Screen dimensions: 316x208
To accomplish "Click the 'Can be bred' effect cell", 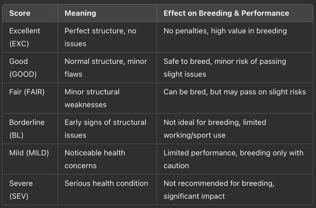I will [x=234, y=92].
